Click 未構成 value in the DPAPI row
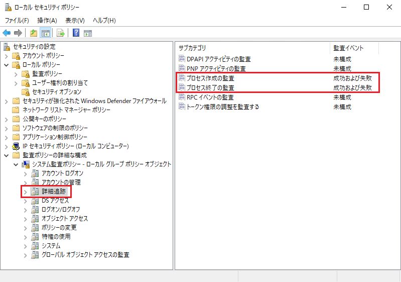The height and width of the screenshot is (282, 401). coord(342,59)
